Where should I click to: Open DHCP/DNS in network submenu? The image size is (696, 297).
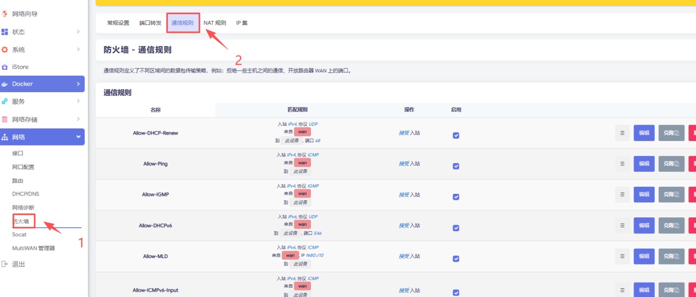click(26, 194)
